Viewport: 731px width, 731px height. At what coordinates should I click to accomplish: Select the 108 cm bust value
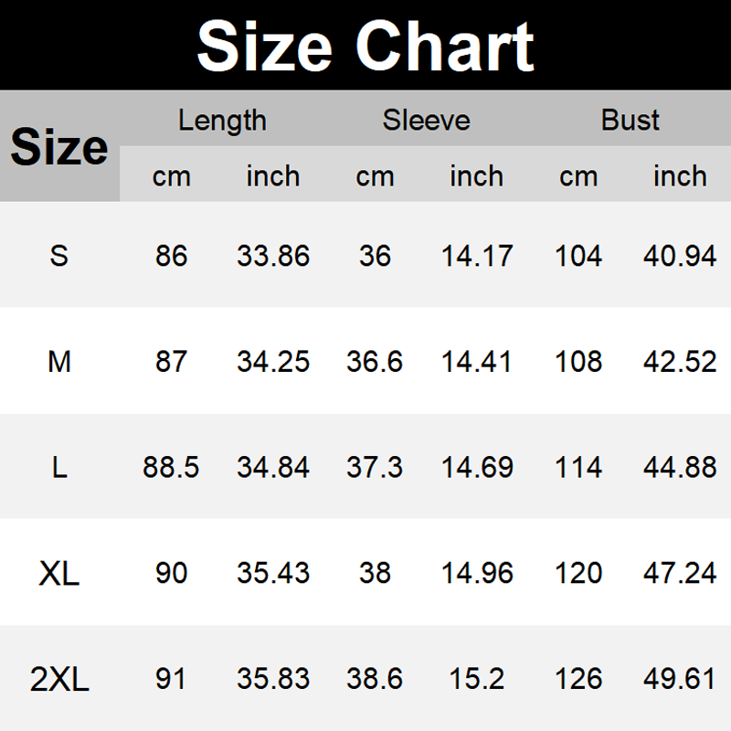coord(578,362)
